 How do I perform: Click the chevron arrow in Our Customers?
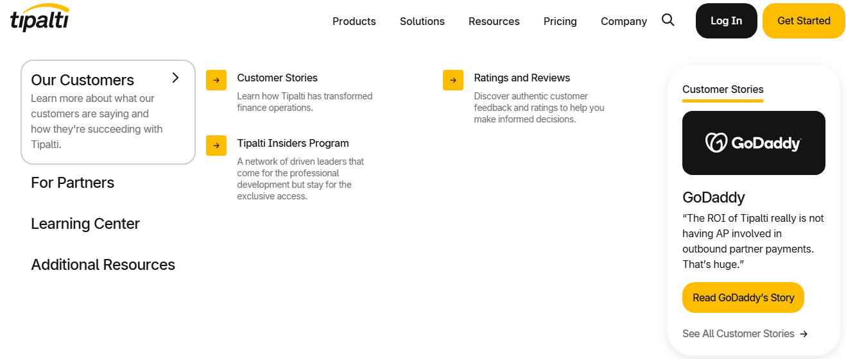tap(175, 78)
